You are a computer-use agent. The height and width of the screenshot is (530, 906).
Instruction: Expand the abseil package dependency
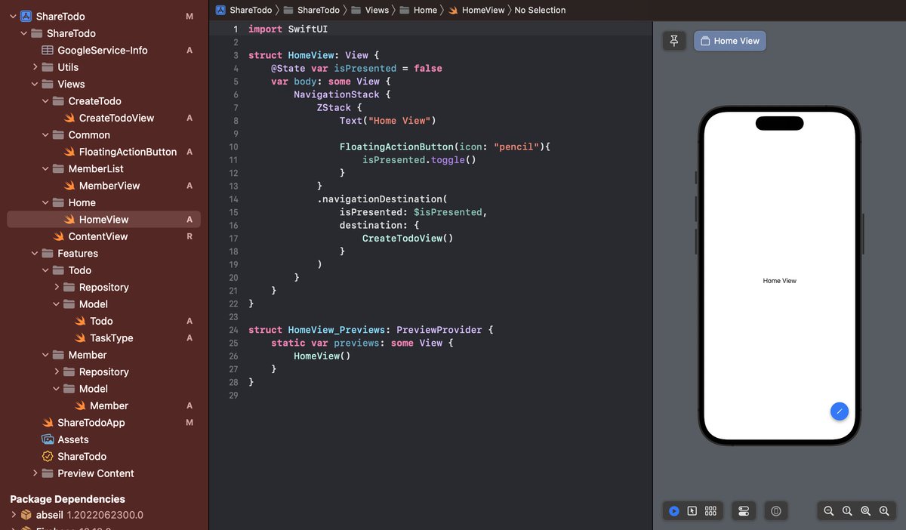tap(13, 515)
